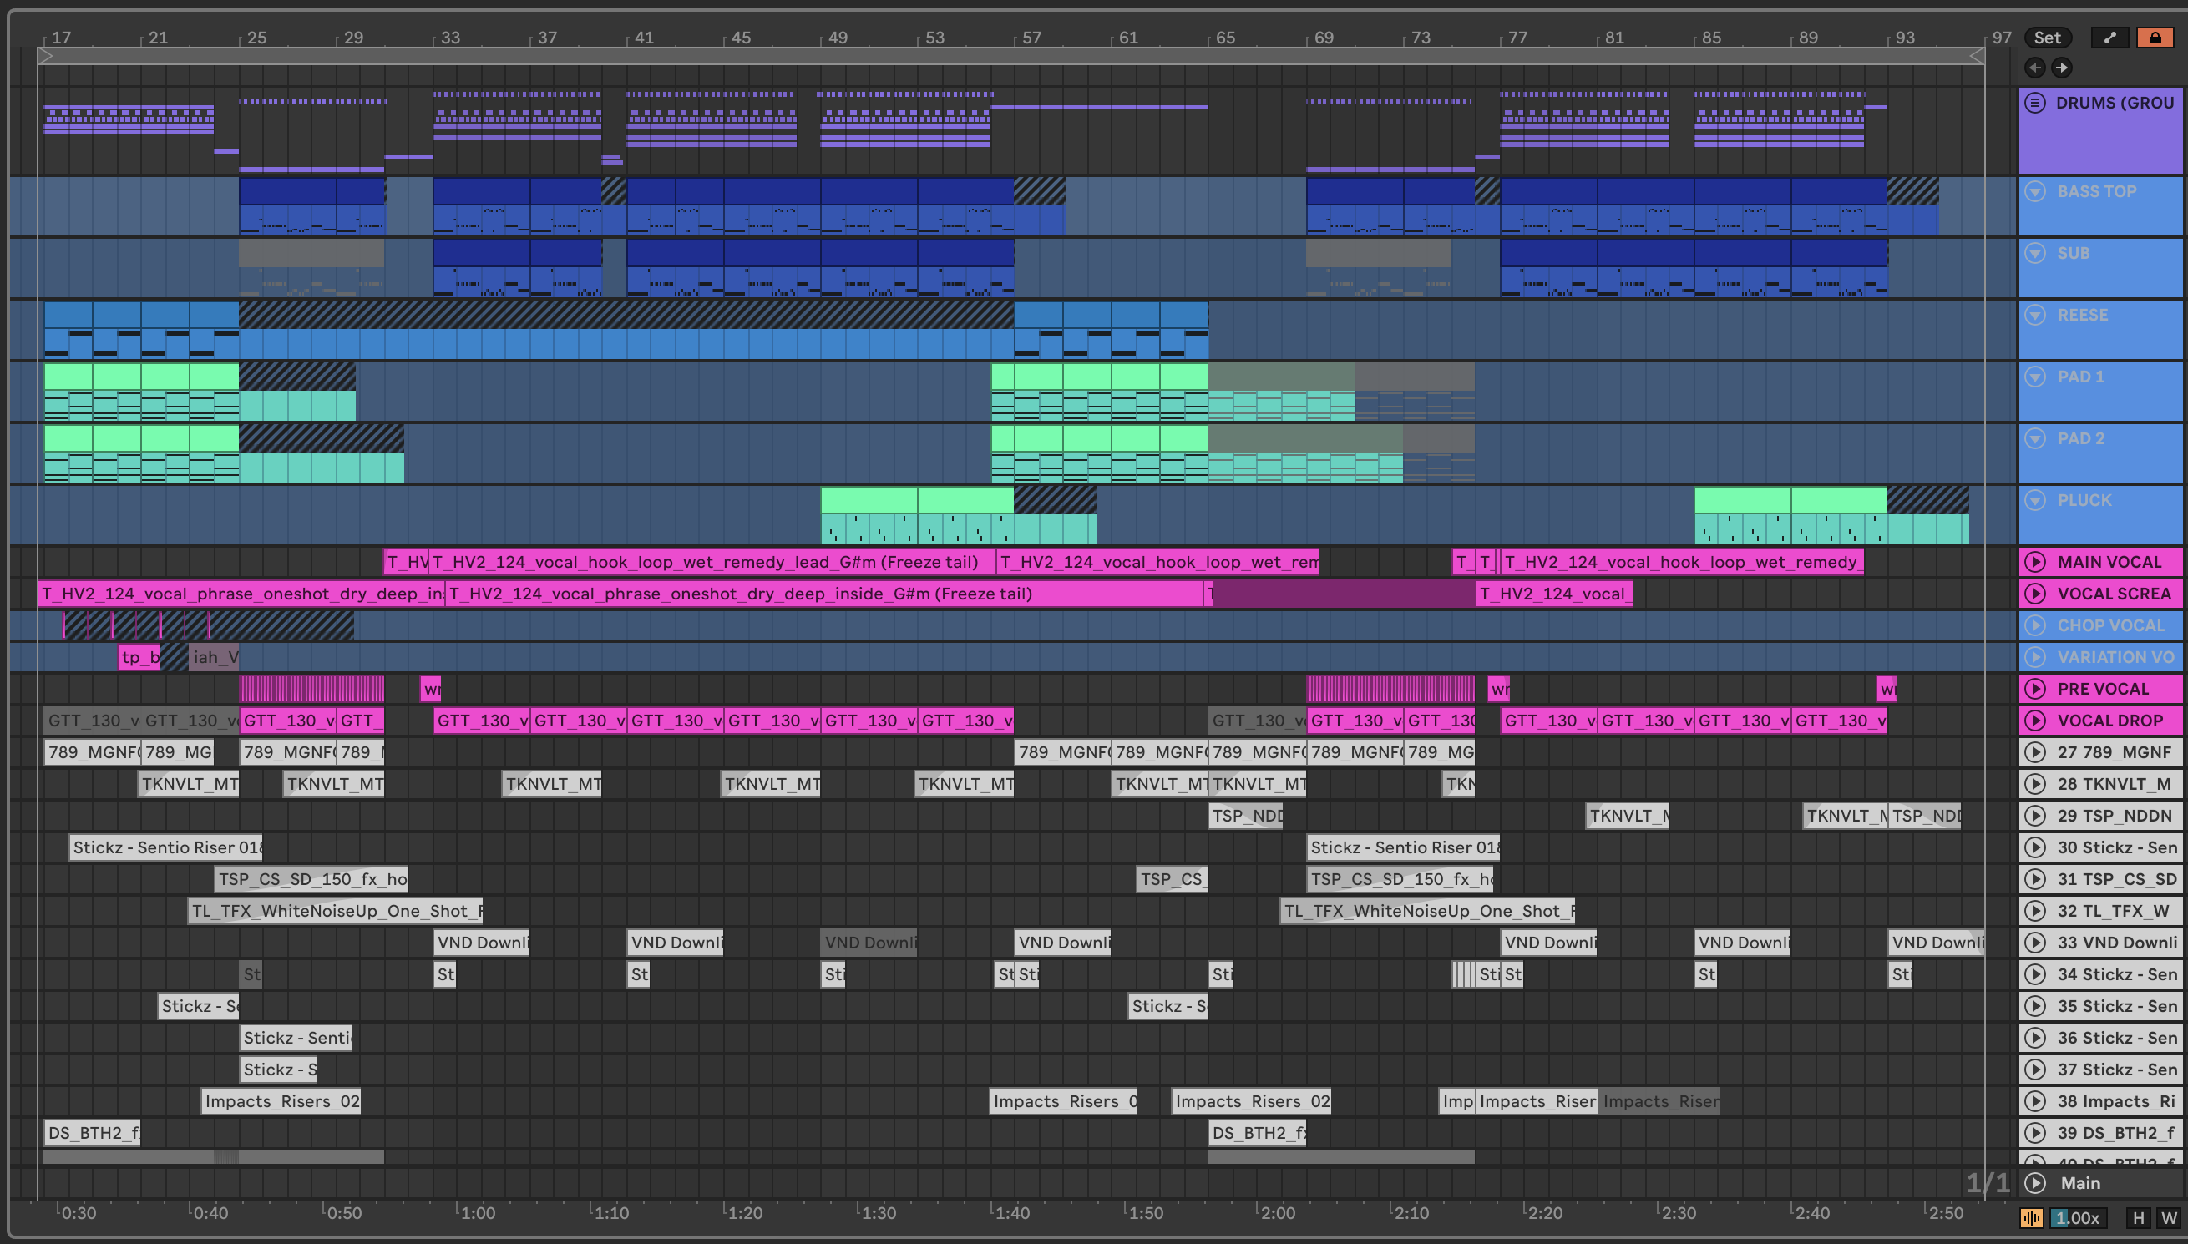Screen dimensions: 2188x1244
Task: Select the DRUMS (GROU track title
Action: 2115,103
